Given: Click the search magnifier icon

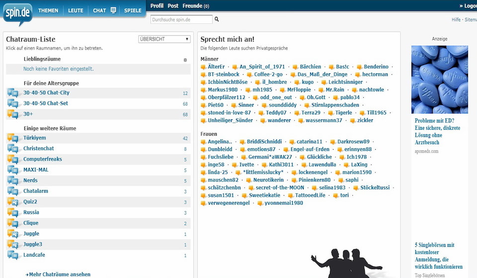Looking at the screenshot, I should coord(217,19).
